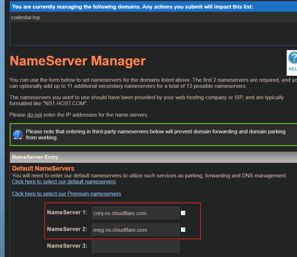Click the NameServer Manager heading
The width and height of the screenshot is (297, 257).
78,61
